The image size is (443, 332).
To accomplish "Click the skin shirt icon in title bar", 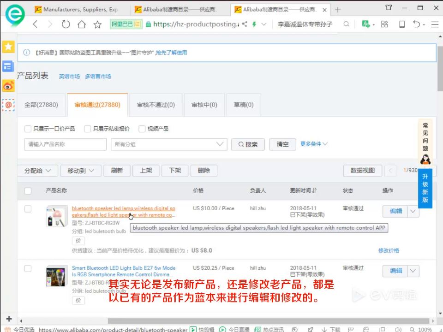I will tap(389, 8).
